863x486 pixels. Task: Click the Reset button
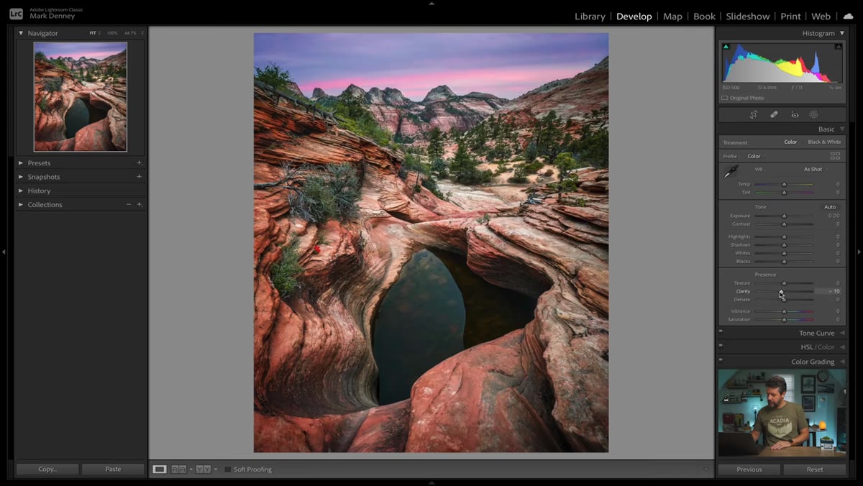(815, 469)
